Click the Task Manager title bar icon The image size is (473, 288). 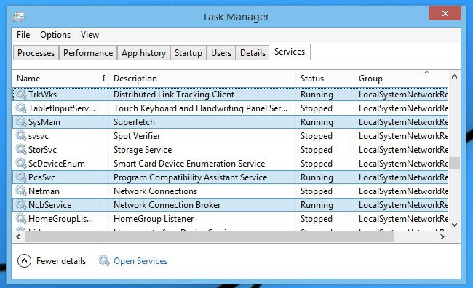point(19,17)
